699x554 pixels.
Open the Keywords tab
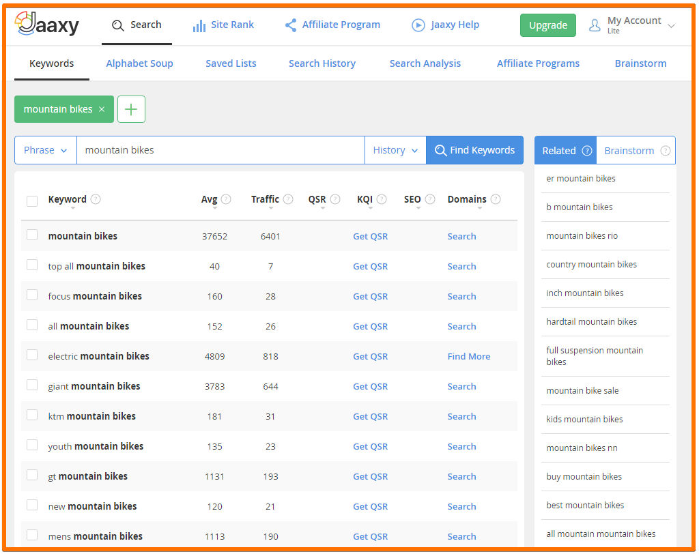tap(52, 63)
